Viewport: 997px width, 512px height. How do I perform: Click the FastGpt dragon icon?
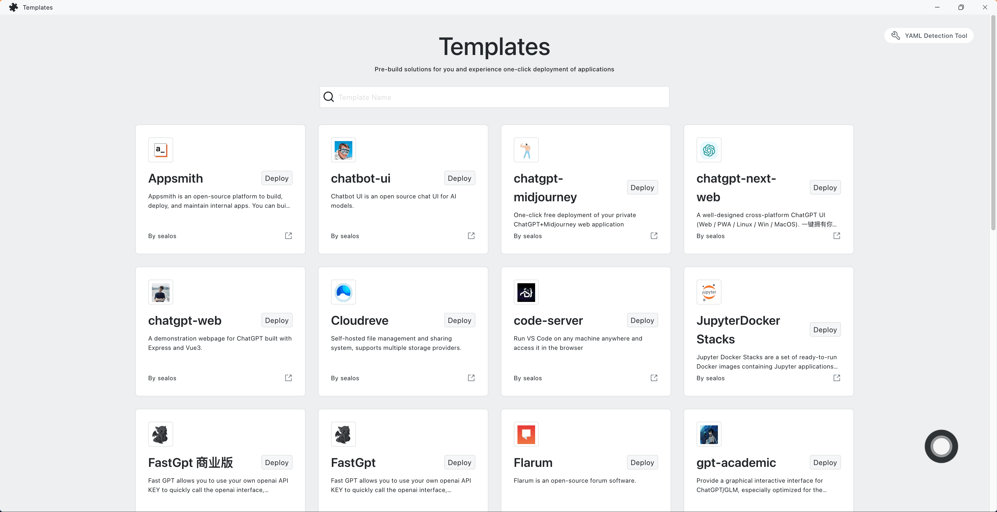tap(343, 434)
